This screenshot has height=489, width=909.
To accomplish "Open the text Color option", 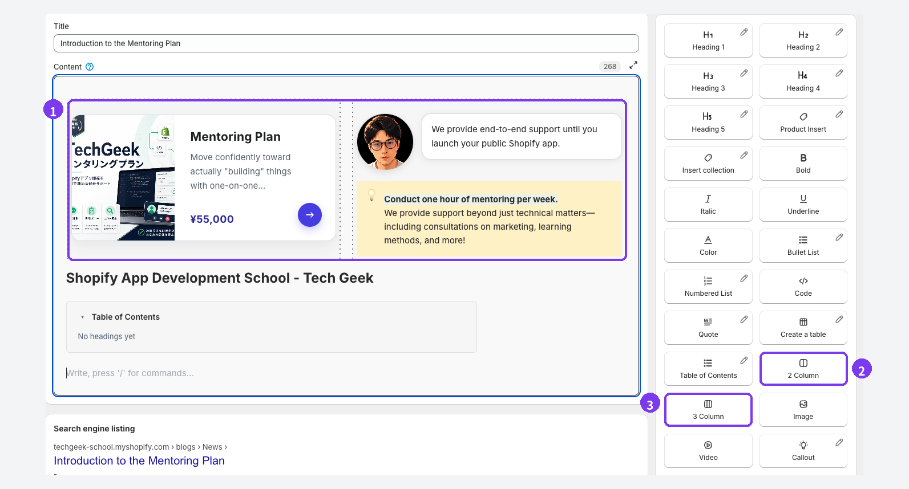I will tap(708, 246).
